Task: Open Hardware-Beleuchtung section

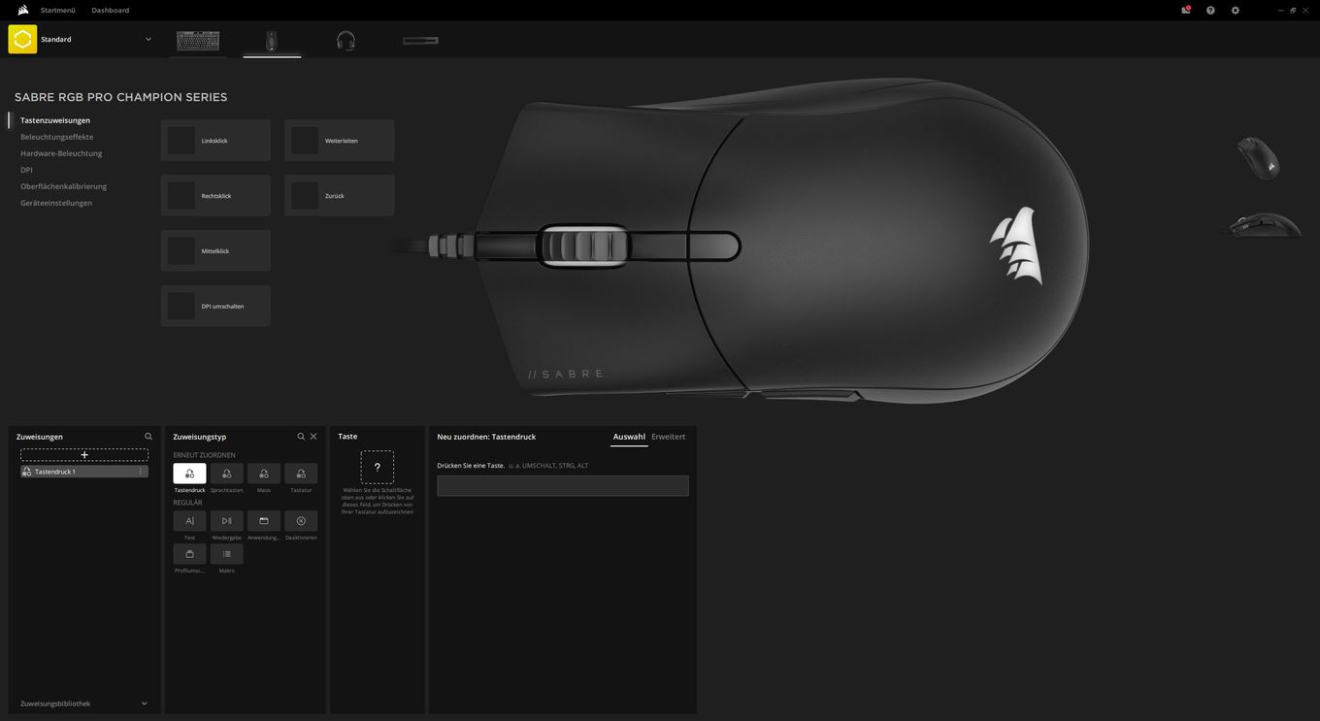Action: (x=61, y=153)
